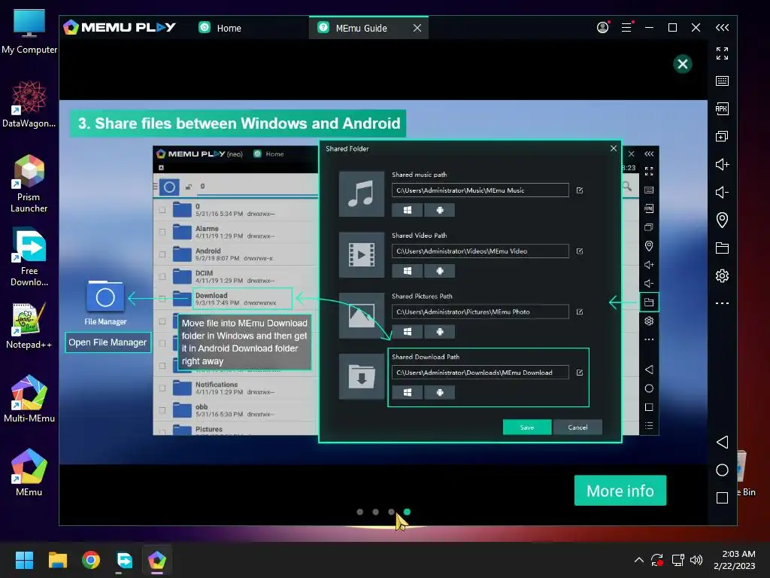Image resolution: width=770 pixels, height=578 pixels.
Task: Open the system volume tray icon
Action: tap(696, 560)
